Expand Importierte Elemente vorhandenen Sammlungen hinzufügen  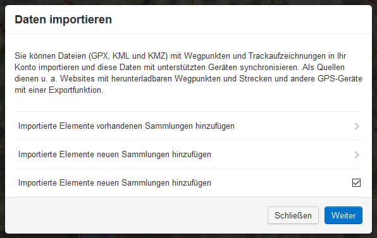click(188, 126)
